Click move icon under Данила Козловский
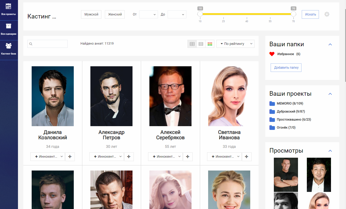This screenshot has height=209, width=346. [70, 157]
